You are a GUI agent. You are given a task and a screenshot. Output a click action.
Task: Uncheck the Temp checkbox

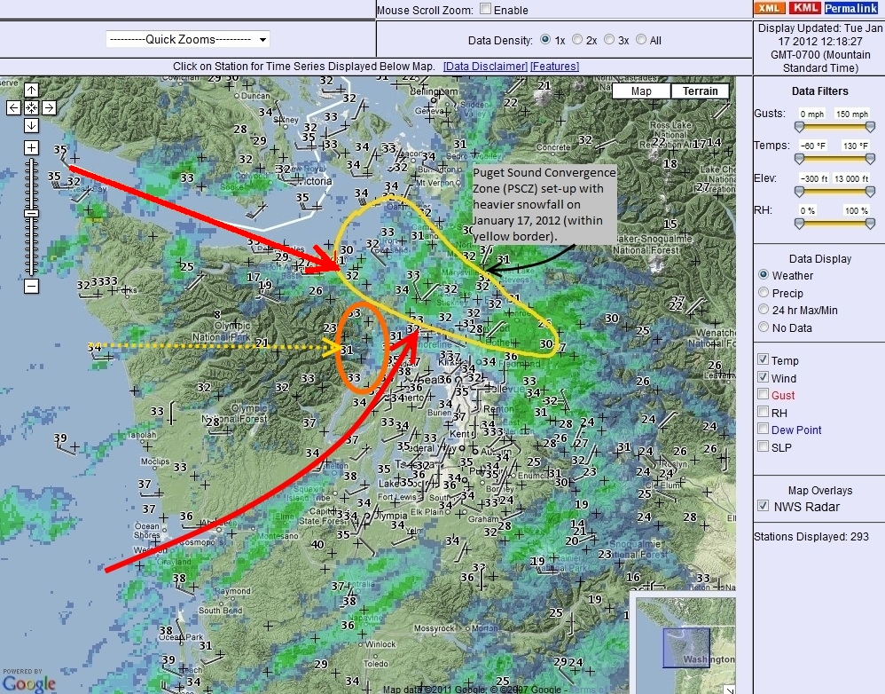pyautogui.click(x=764, y=359)
